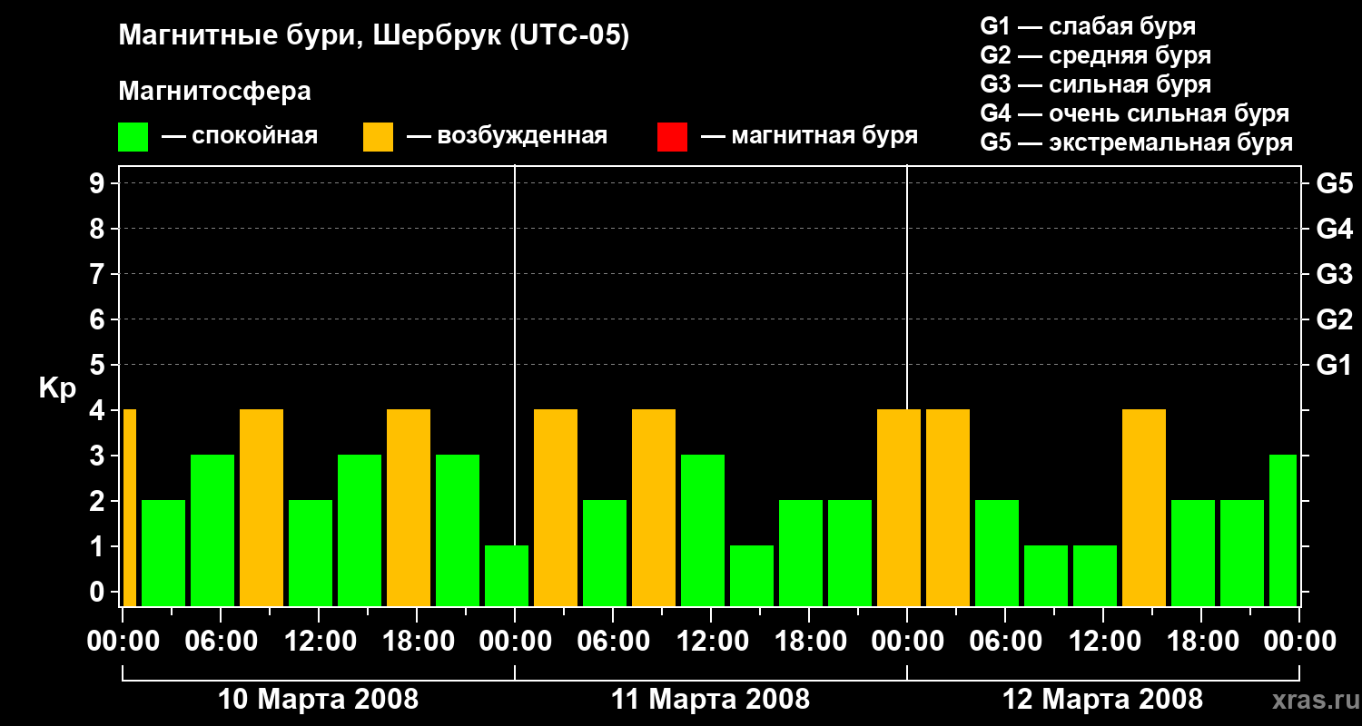
Task: Click the '06:00' tick label under 12 Марта
Action: coord(1005,641)
